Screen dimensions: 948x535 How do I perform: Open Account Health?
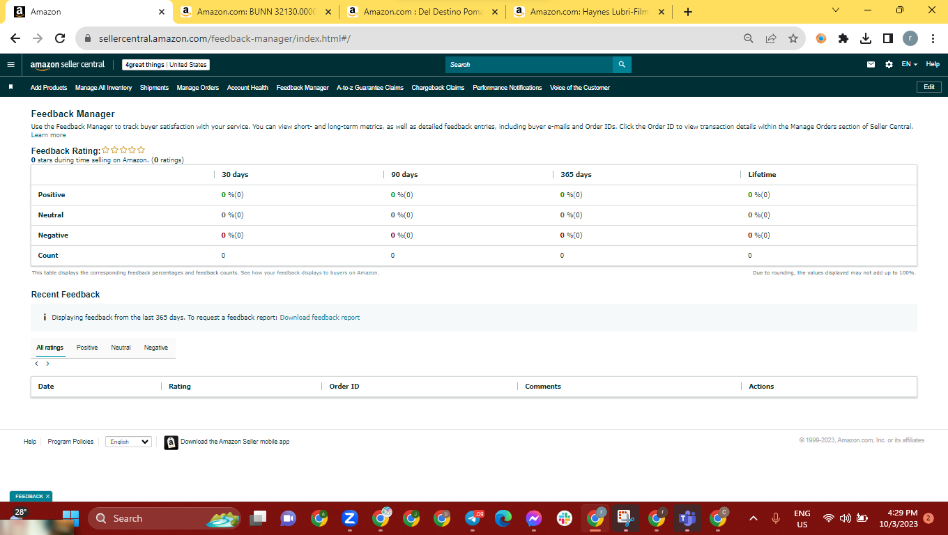pyautogui.click(x=247, y=88)
